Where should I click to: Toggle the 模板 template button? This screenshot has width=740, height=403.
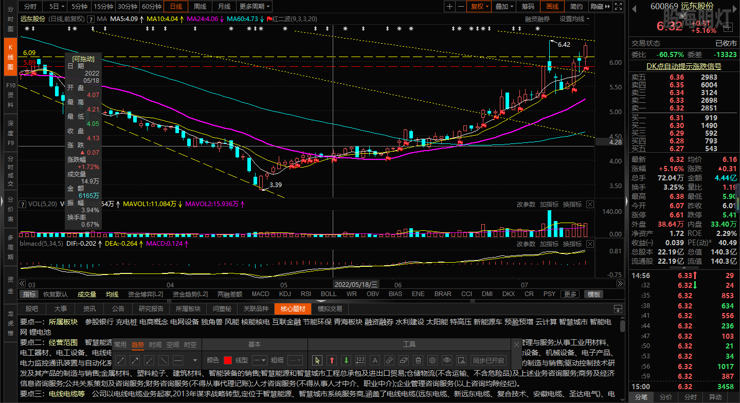pyautogui.click(x=593, y=295)
